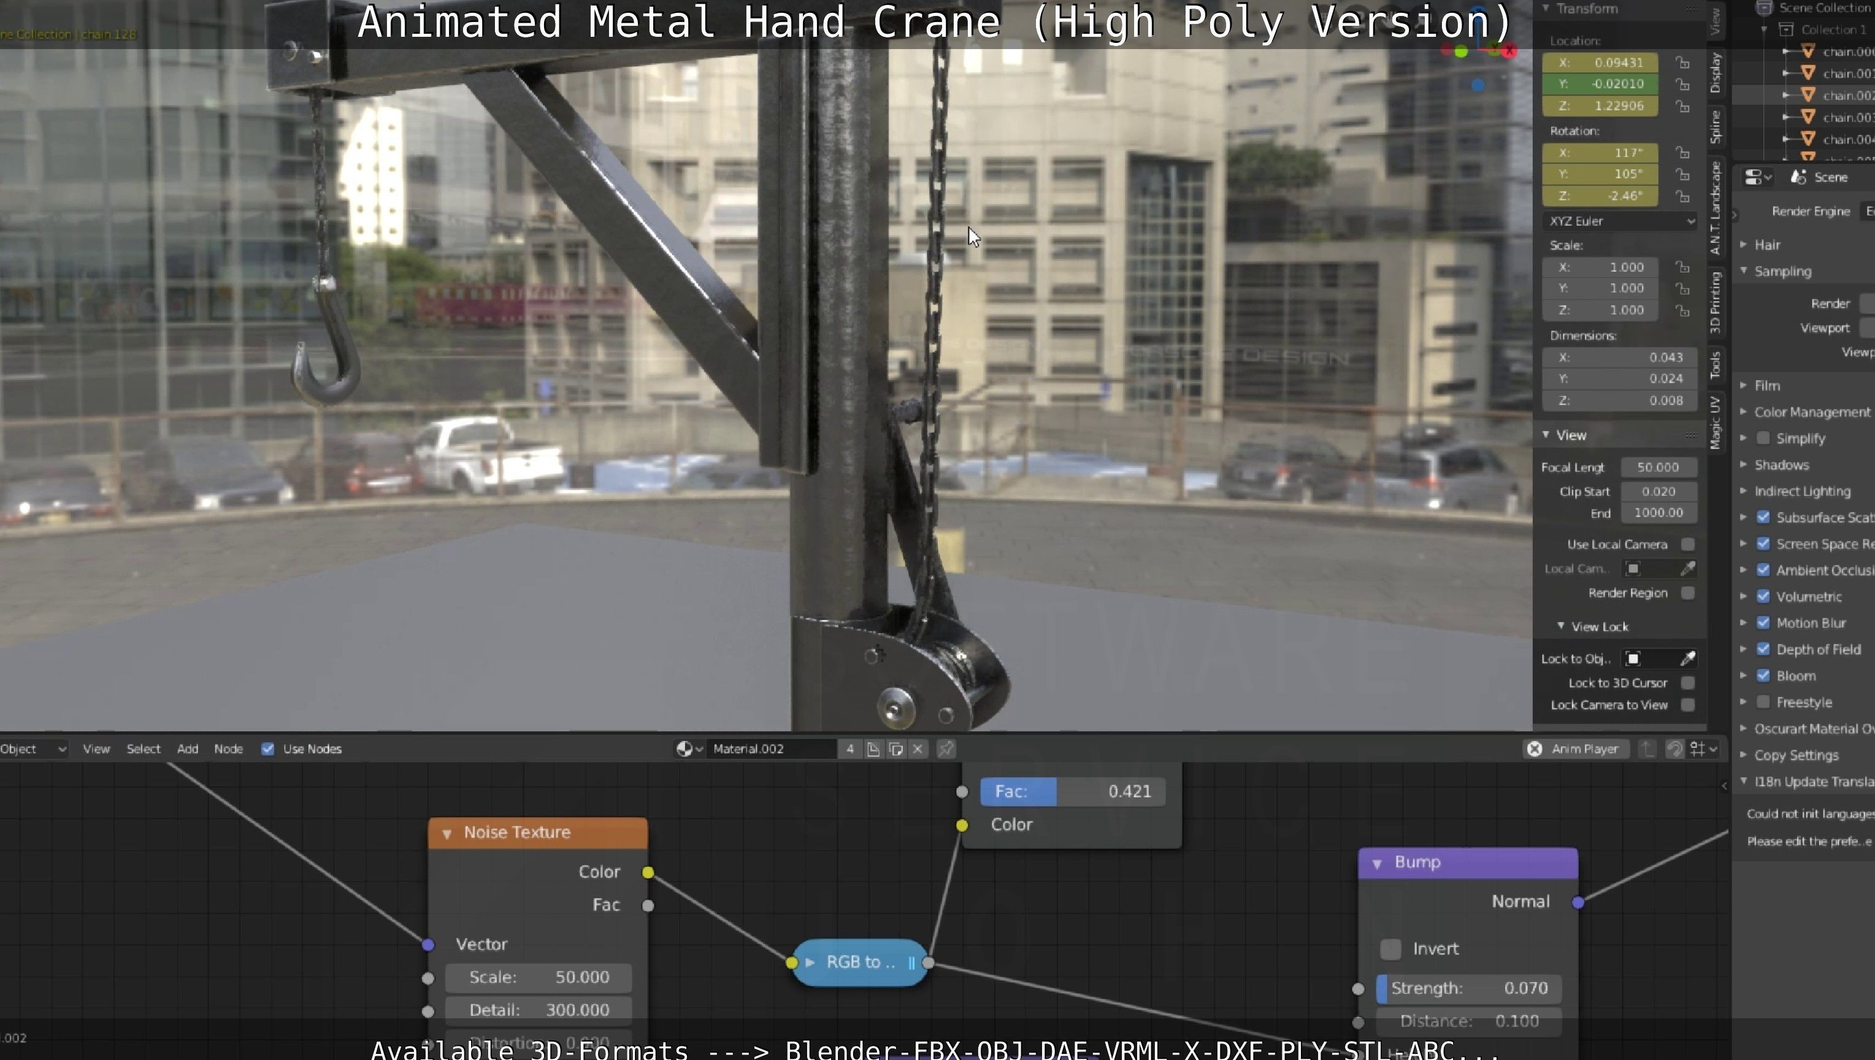This screenshot has height=1060, width=1875.
Task: Toggle the Ambient Occlusion checkbox
Action: coord(1763,570)
